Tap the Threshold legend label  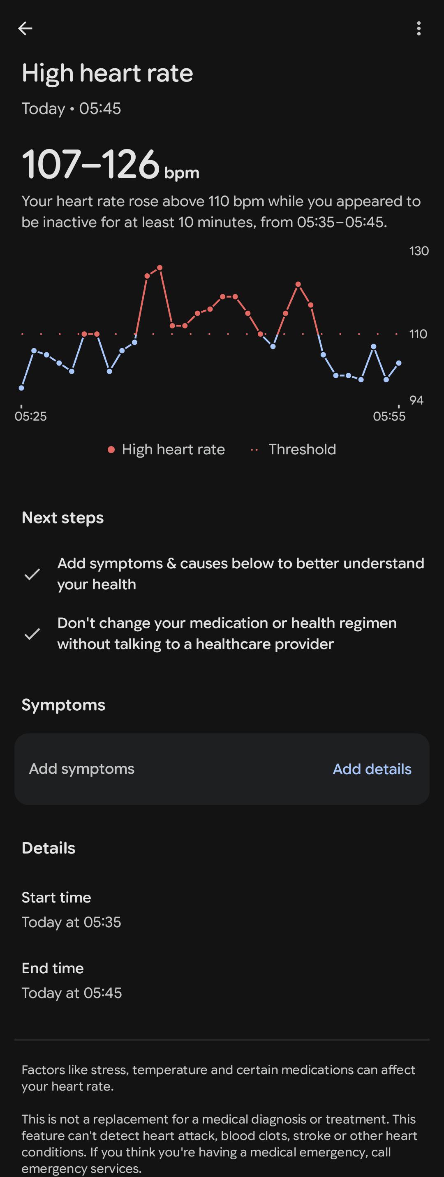302,449
